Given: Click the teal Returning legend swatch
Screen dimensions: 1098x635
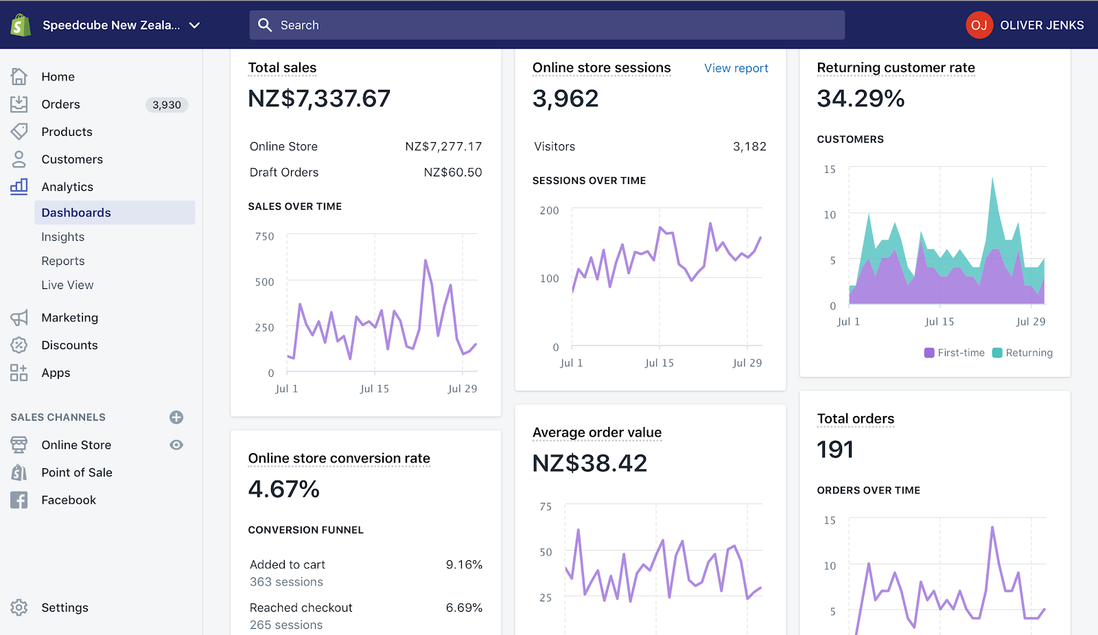Looking at the screenshot, I should (997, 353).
